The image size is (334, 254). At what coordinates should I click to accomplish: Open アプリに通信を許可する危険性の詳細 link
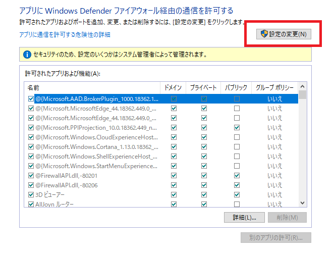[65, 34]
